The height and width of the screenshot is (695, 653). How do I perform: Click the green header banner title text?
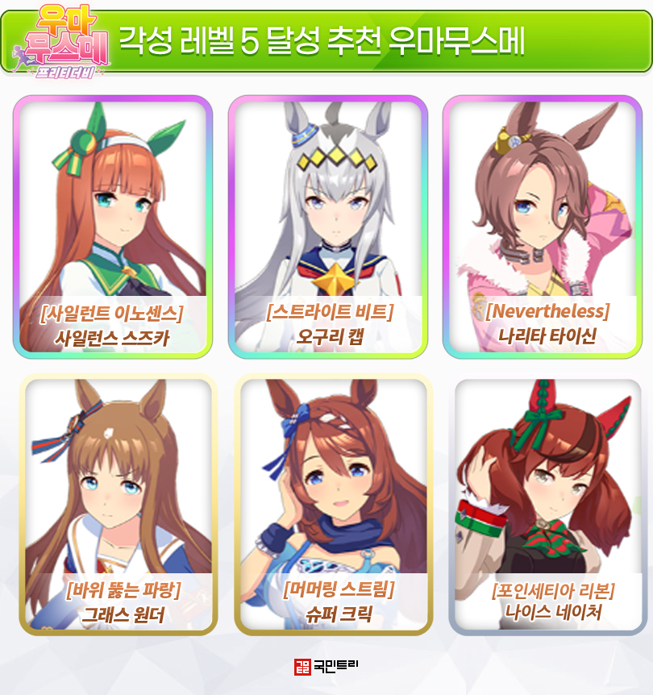click(322, 41)
